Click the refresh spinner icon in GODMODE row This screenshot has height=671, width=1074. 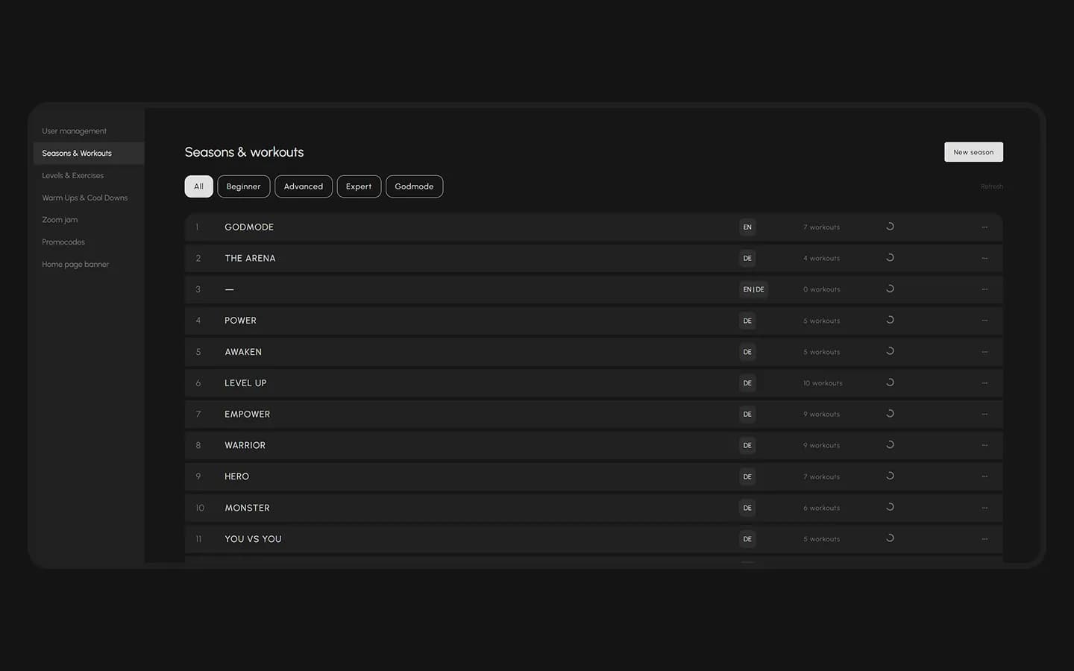click(x=890, y=227)
